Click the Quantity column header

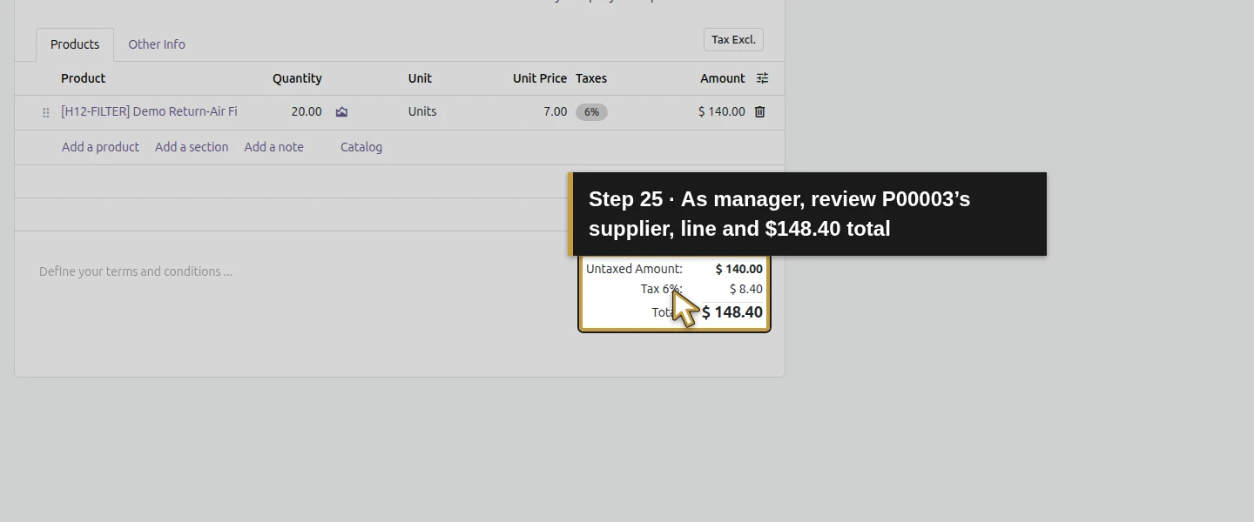click(297, 78)
